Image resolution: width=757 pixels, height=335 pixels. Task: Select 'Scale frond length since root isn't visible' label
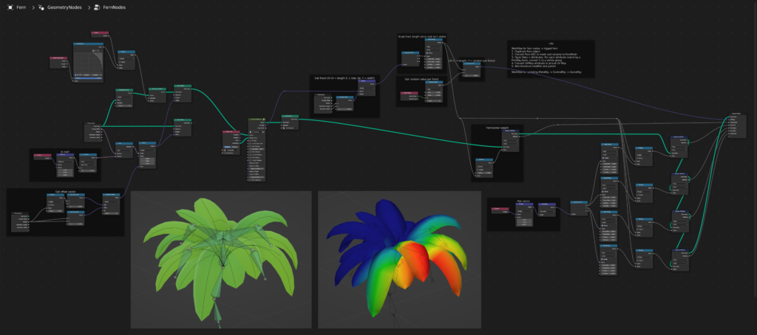tap(422, 37)
